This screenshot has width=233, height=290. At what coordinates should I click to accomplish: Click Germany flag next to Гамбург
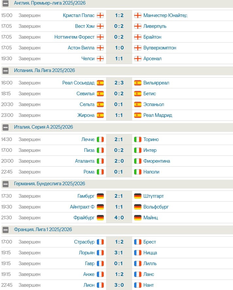(x=100, y=196)
